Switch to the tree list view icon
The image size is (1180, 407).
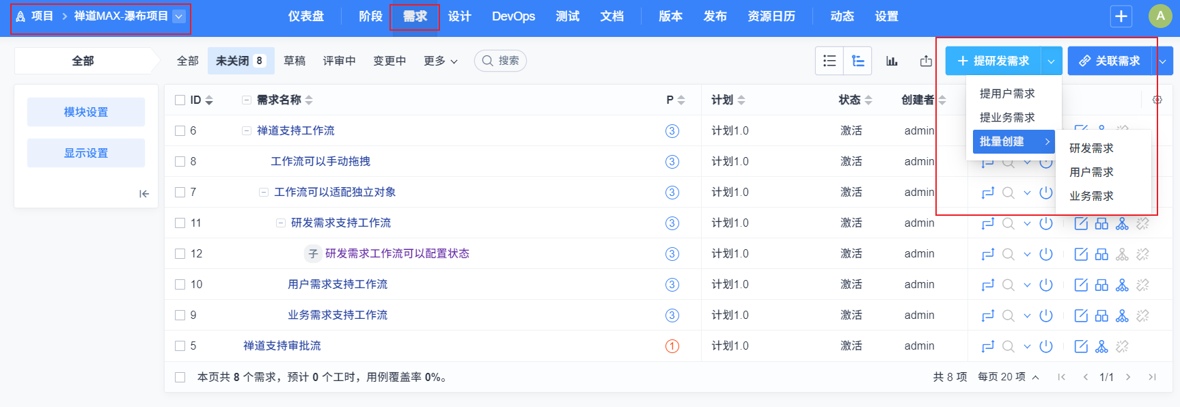(858, 61)
